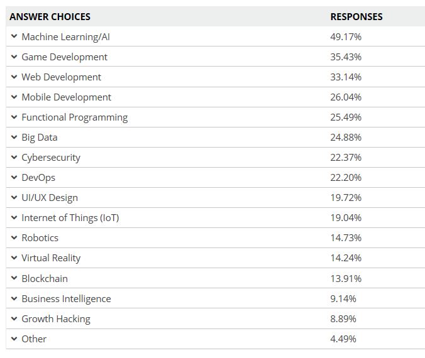Expand the Robotics row arrow
Screen dimensions: 425x358
tap(14, 237)
